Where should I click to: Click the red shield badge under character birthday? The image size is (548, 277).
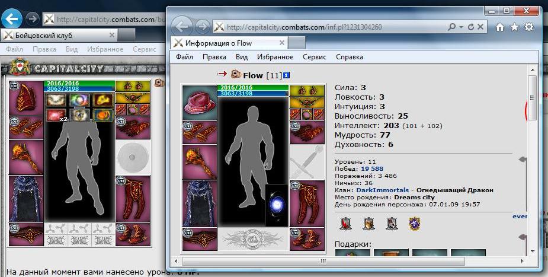point(345,224)
